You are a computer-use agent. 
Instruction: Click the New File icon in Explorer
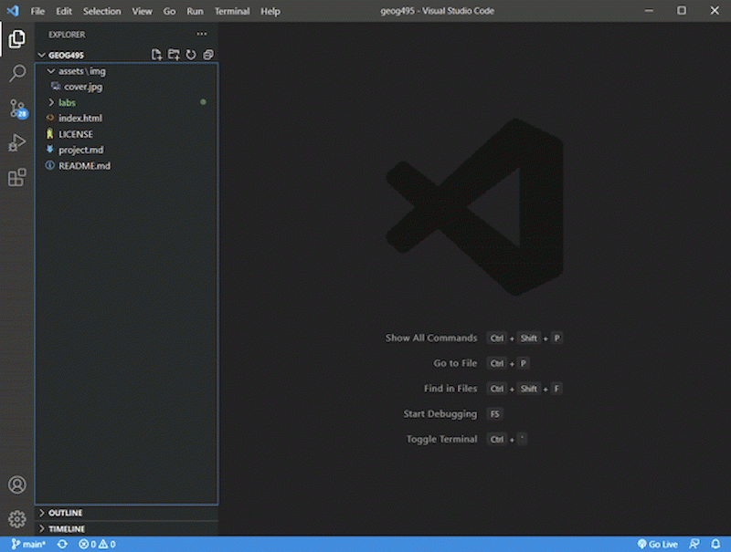tap(156, 55)
